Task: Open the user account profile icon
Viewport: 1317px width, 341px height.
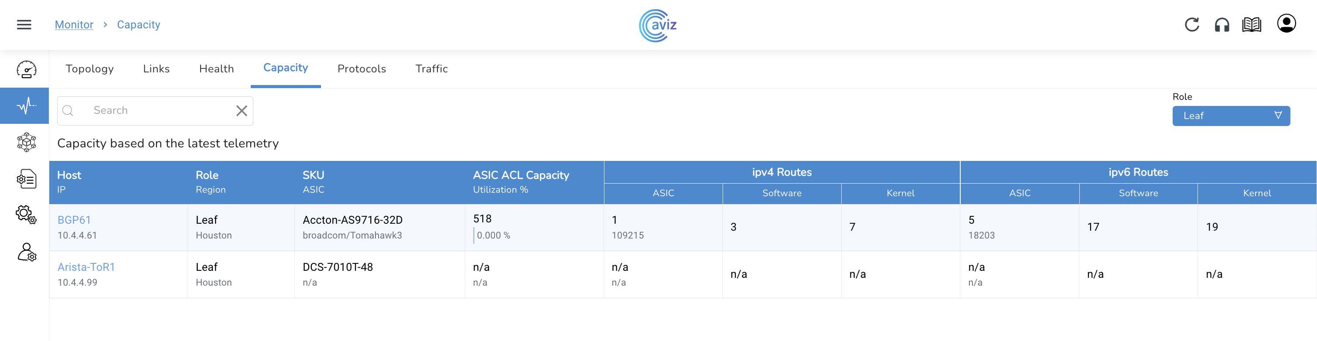Action: coord(1286,24)
